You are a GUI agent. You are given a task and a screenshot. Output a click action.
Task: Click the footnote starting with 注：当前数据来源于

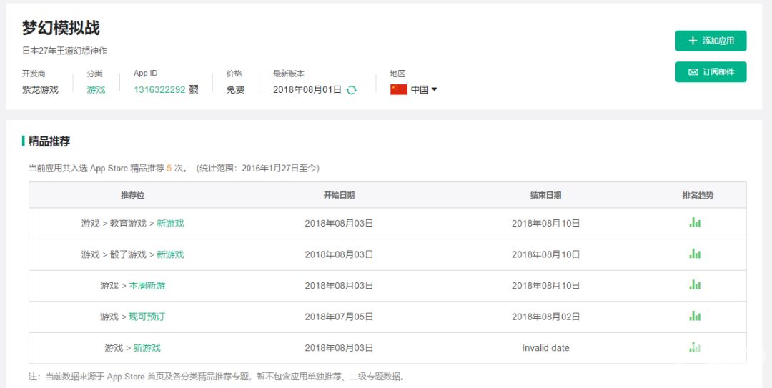pos(217,377)
